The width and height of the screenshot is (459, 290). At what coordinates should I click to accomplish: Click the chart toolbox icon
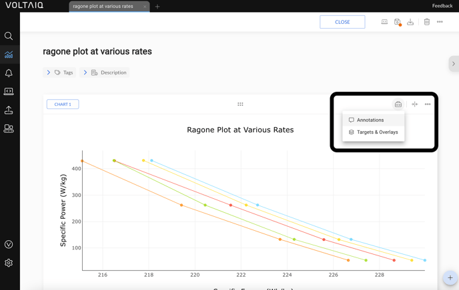(398, 104)
